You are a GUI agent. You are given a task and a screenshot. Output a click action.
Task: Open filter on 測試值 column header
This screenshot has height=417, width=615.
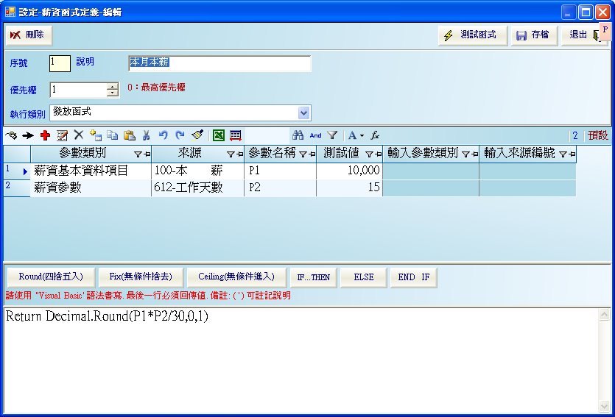coord(369,154)
